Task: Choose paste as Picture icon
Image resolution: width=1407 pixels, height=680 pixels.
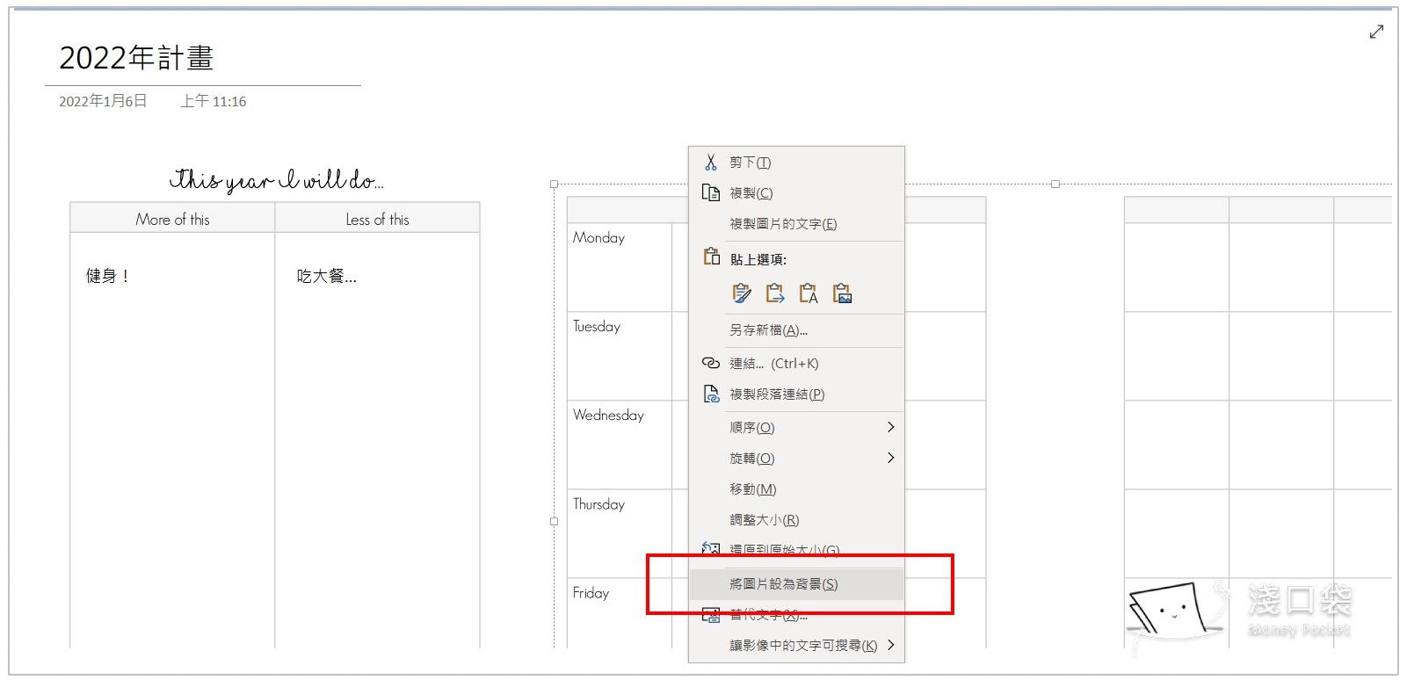Action: [842, 293]
